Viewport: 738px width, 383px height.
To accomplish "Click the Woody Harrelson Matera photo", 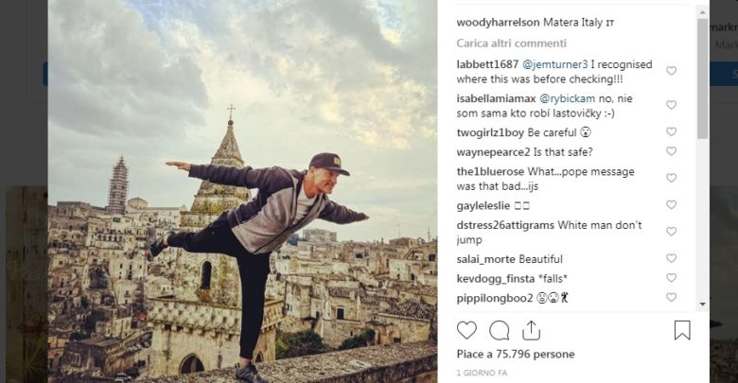I will click(242, 191).
